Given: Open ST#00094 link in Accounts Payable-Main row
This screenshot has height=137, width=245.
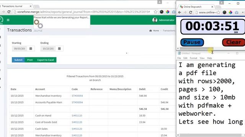Looking at the screenshot, I should coord(77,102).
